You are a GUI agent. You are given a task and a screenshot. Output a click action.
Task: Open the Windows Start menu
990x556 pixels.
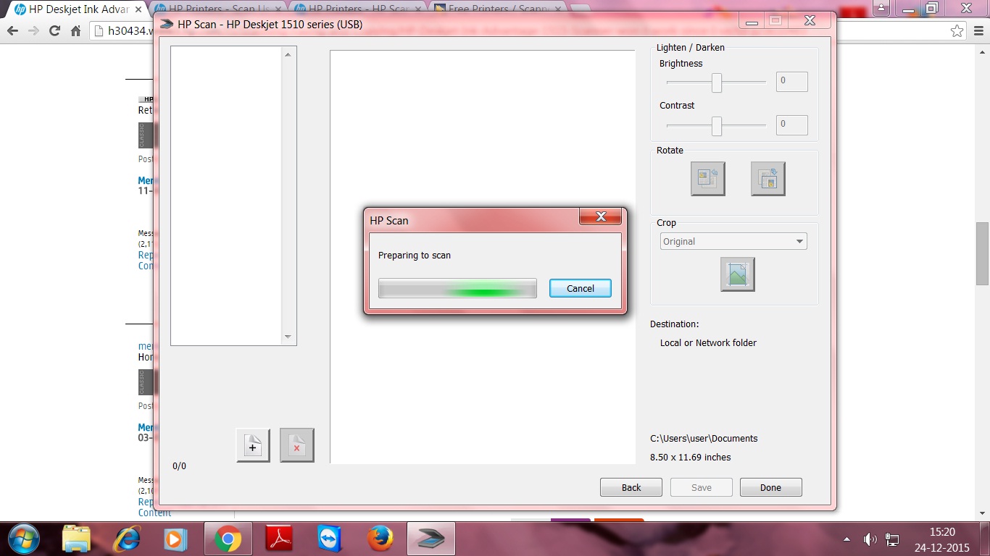pos(23,539)
